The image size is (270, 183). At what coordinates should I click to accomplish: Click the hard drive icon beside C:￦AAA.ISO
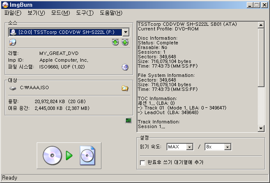tap(13, 88)
